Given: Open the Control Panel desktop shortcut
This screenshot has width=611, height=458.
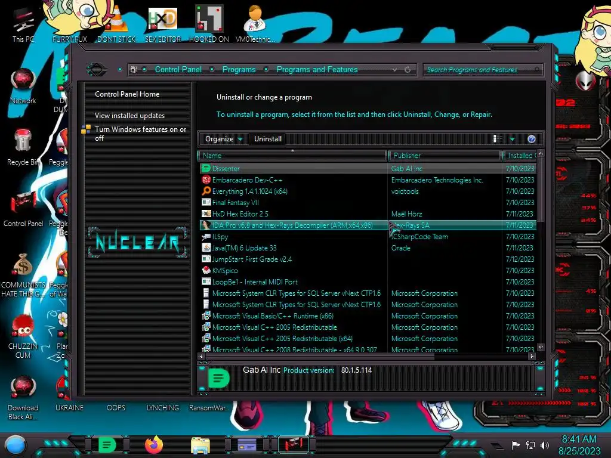Looking at the screenshot, I should click(23, 208).
